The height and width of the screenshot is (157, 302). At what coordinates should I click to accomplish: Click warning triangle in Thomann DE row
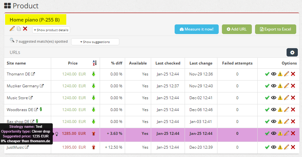(280, 74)
